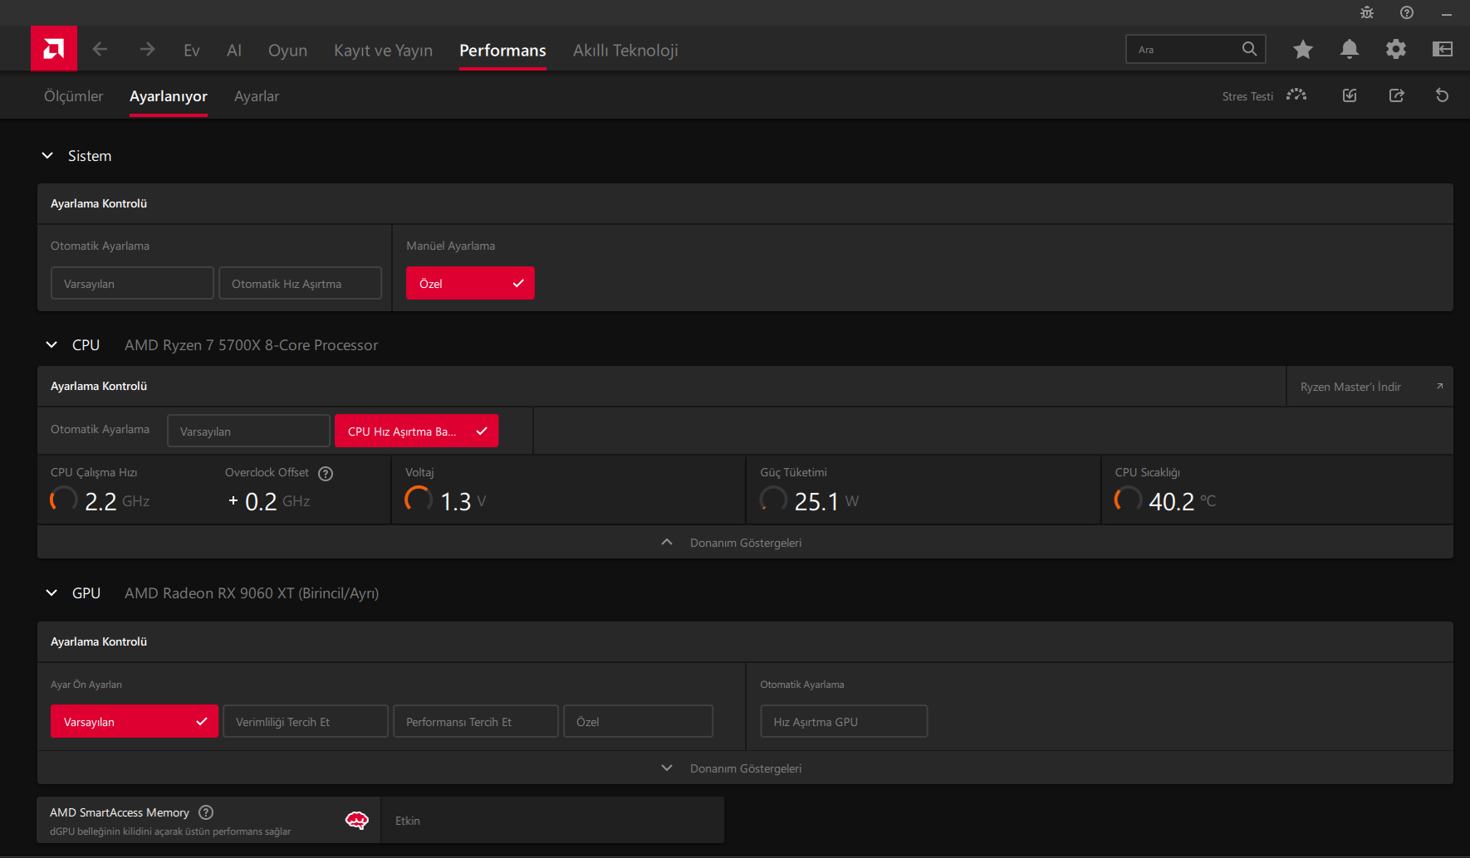Select system Varsayılan automatic tuning
Screen dimensions: 1470x858
pos(132,284)
